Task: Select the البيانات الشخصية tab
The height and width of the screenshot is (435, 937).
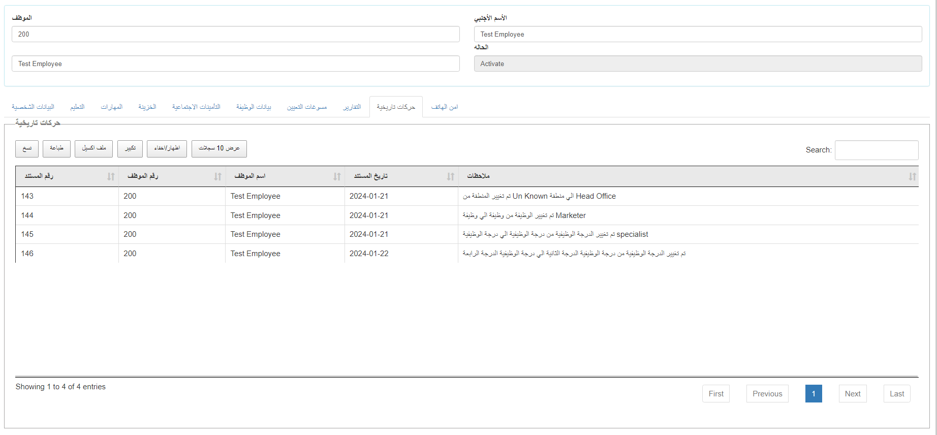Action: point(33,107)
